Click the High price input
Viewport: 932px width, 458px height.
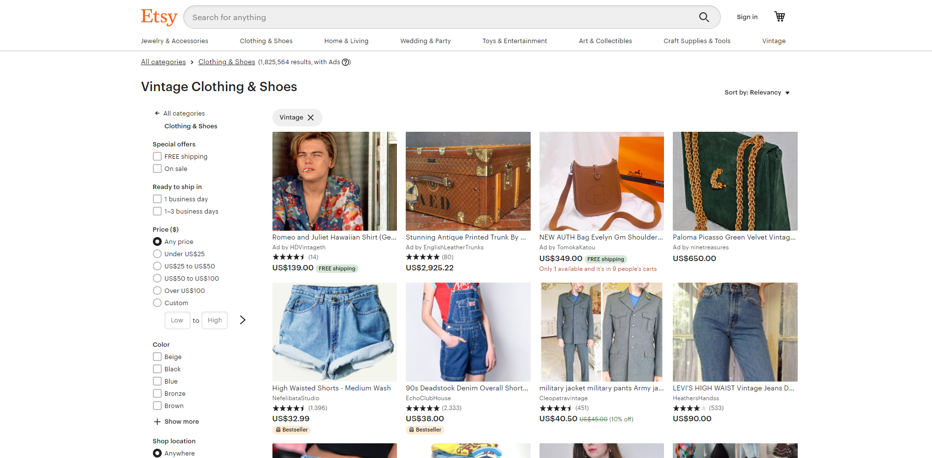(215, 320)
